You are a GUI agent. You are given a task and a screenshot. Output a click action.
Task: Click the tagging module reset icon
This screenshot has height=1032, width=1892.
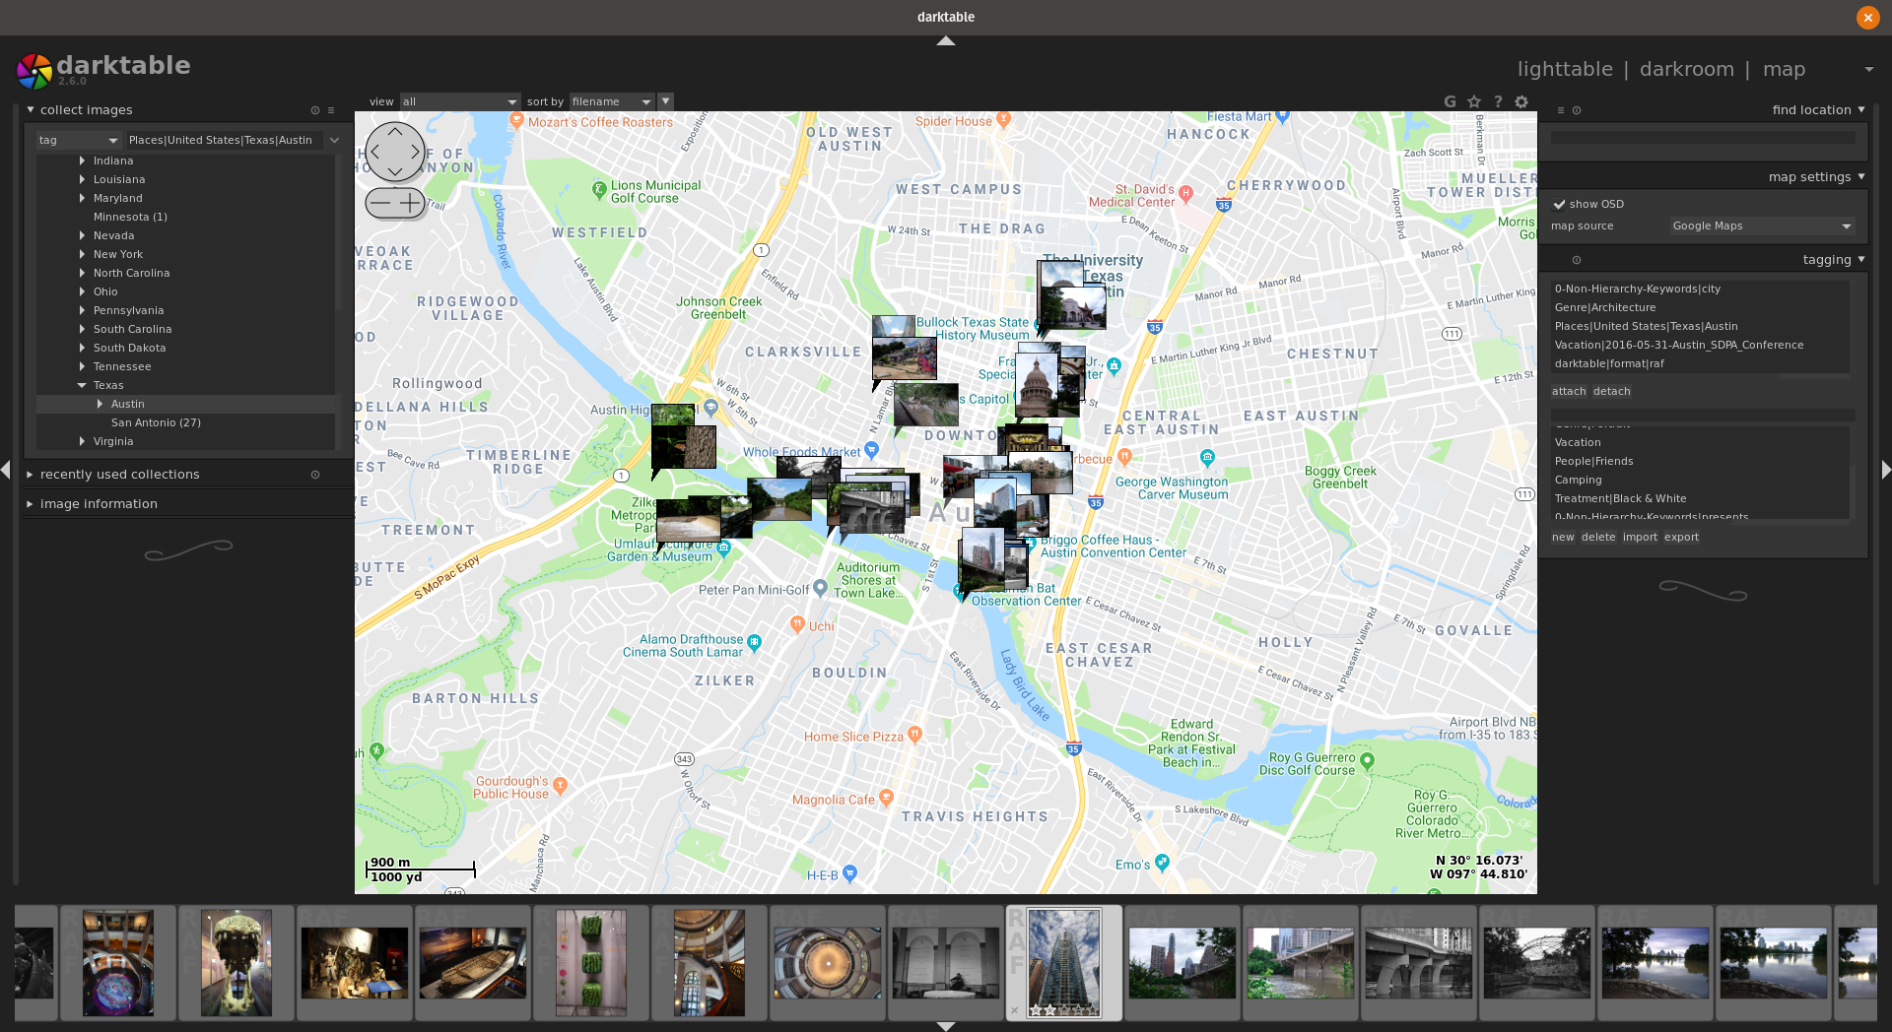(x=1577, y=260)
